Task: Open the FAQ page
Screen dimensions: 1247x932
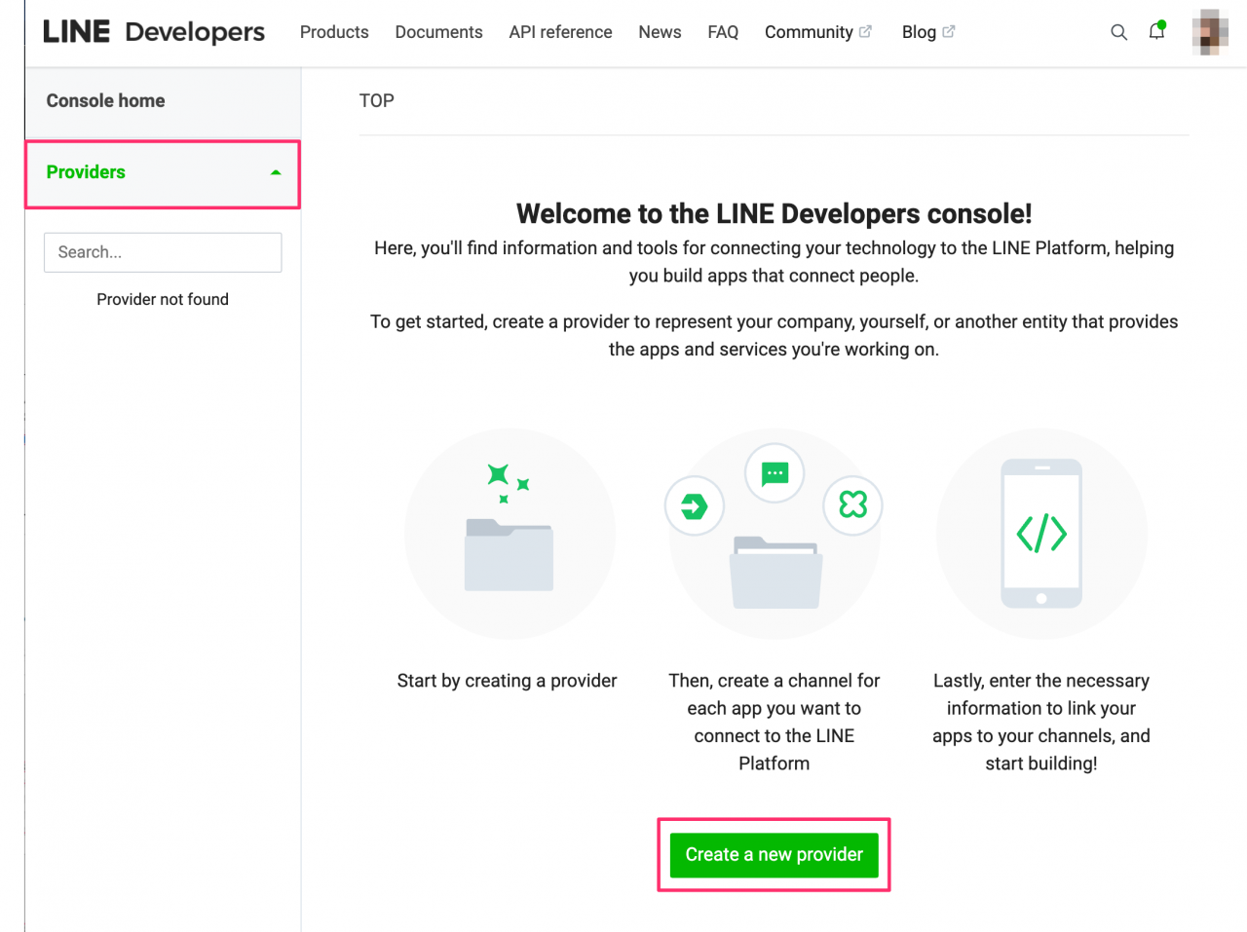Action: point(723,32)
